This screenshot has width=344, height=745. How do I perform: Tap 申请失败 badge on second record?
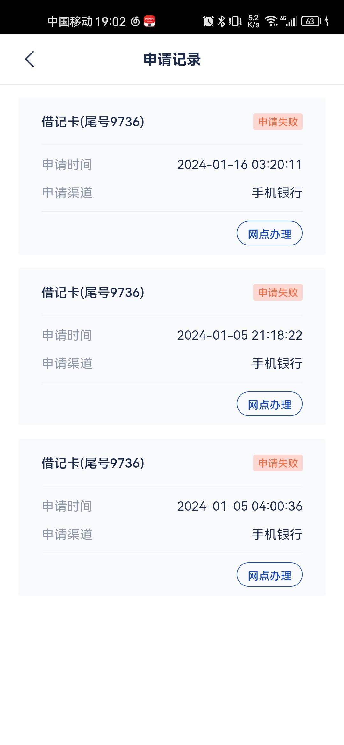278,292
